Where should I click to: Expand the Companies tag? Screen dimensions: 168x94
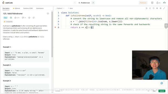tap(8, 22)
